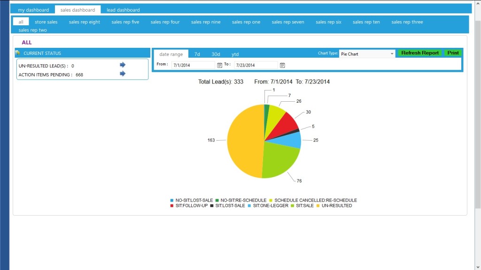The image size is (481, 270).
Task: Select the sales dashboard tab
Action: click(78, 10)
